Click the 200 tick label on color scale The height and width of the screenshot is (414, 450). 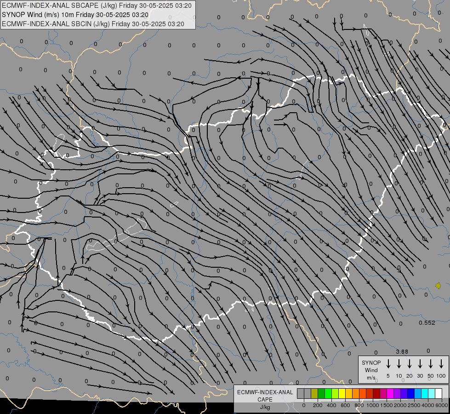[x=318, y=405]
